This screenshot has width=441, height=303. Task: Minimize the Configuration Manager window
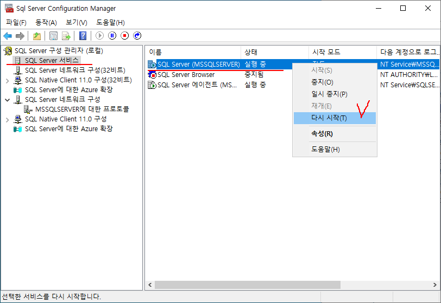click(379, 9)
